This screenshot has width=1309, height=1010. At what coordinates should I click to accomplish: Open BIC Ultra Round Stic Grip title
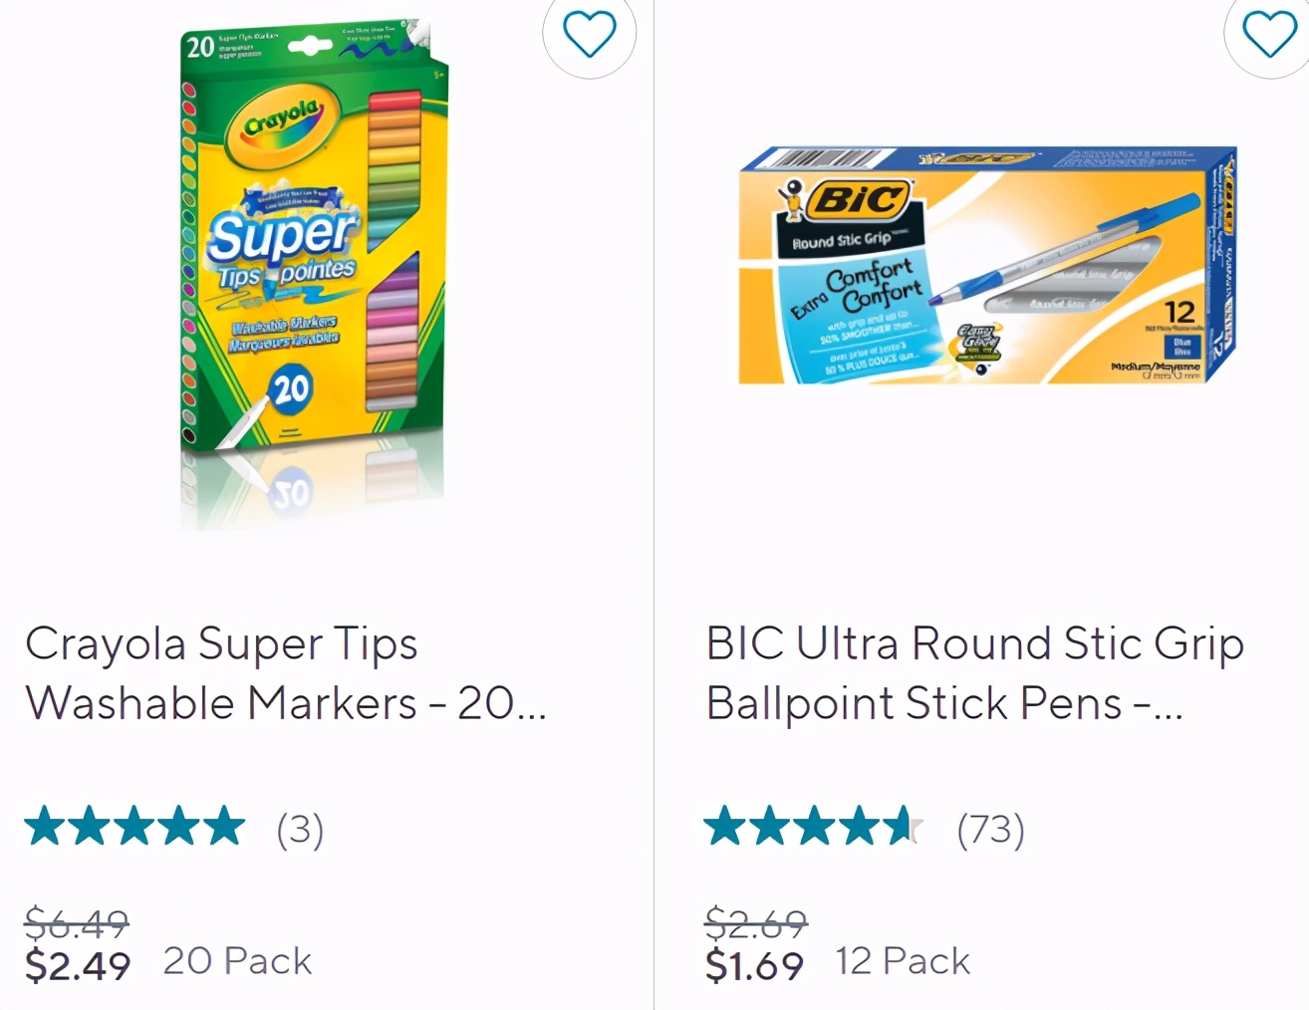(x=974, y=673)
